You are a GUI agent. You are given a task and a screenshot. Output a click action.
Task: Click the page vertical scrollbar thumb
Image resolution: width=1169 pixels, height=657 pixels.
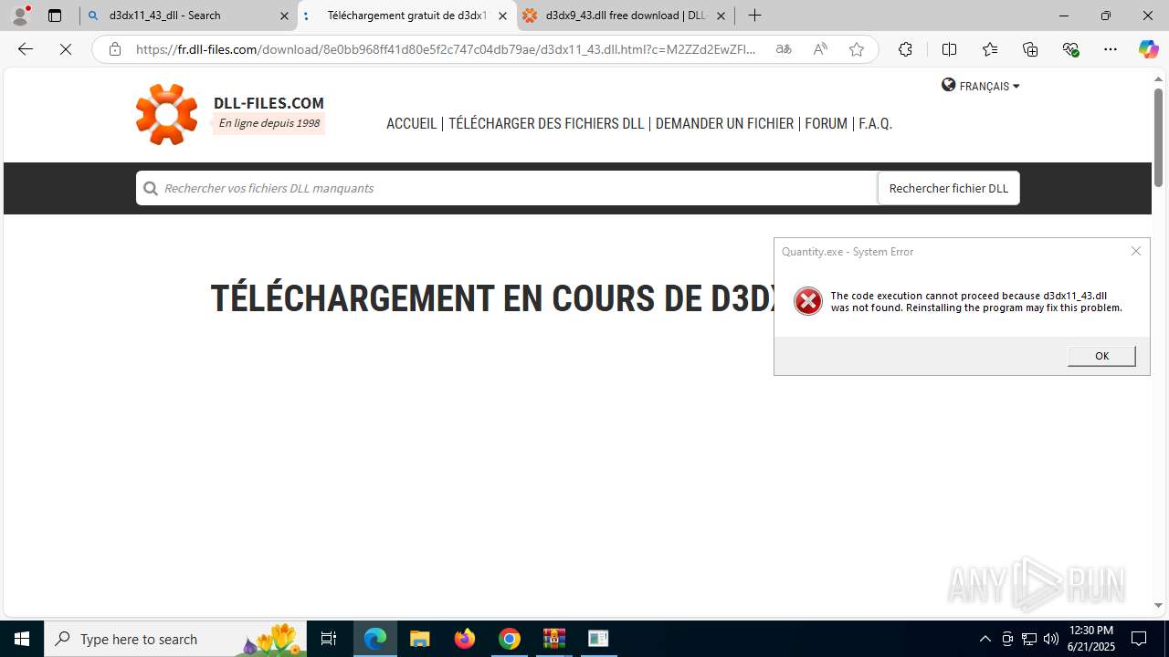coord(1158,137)
